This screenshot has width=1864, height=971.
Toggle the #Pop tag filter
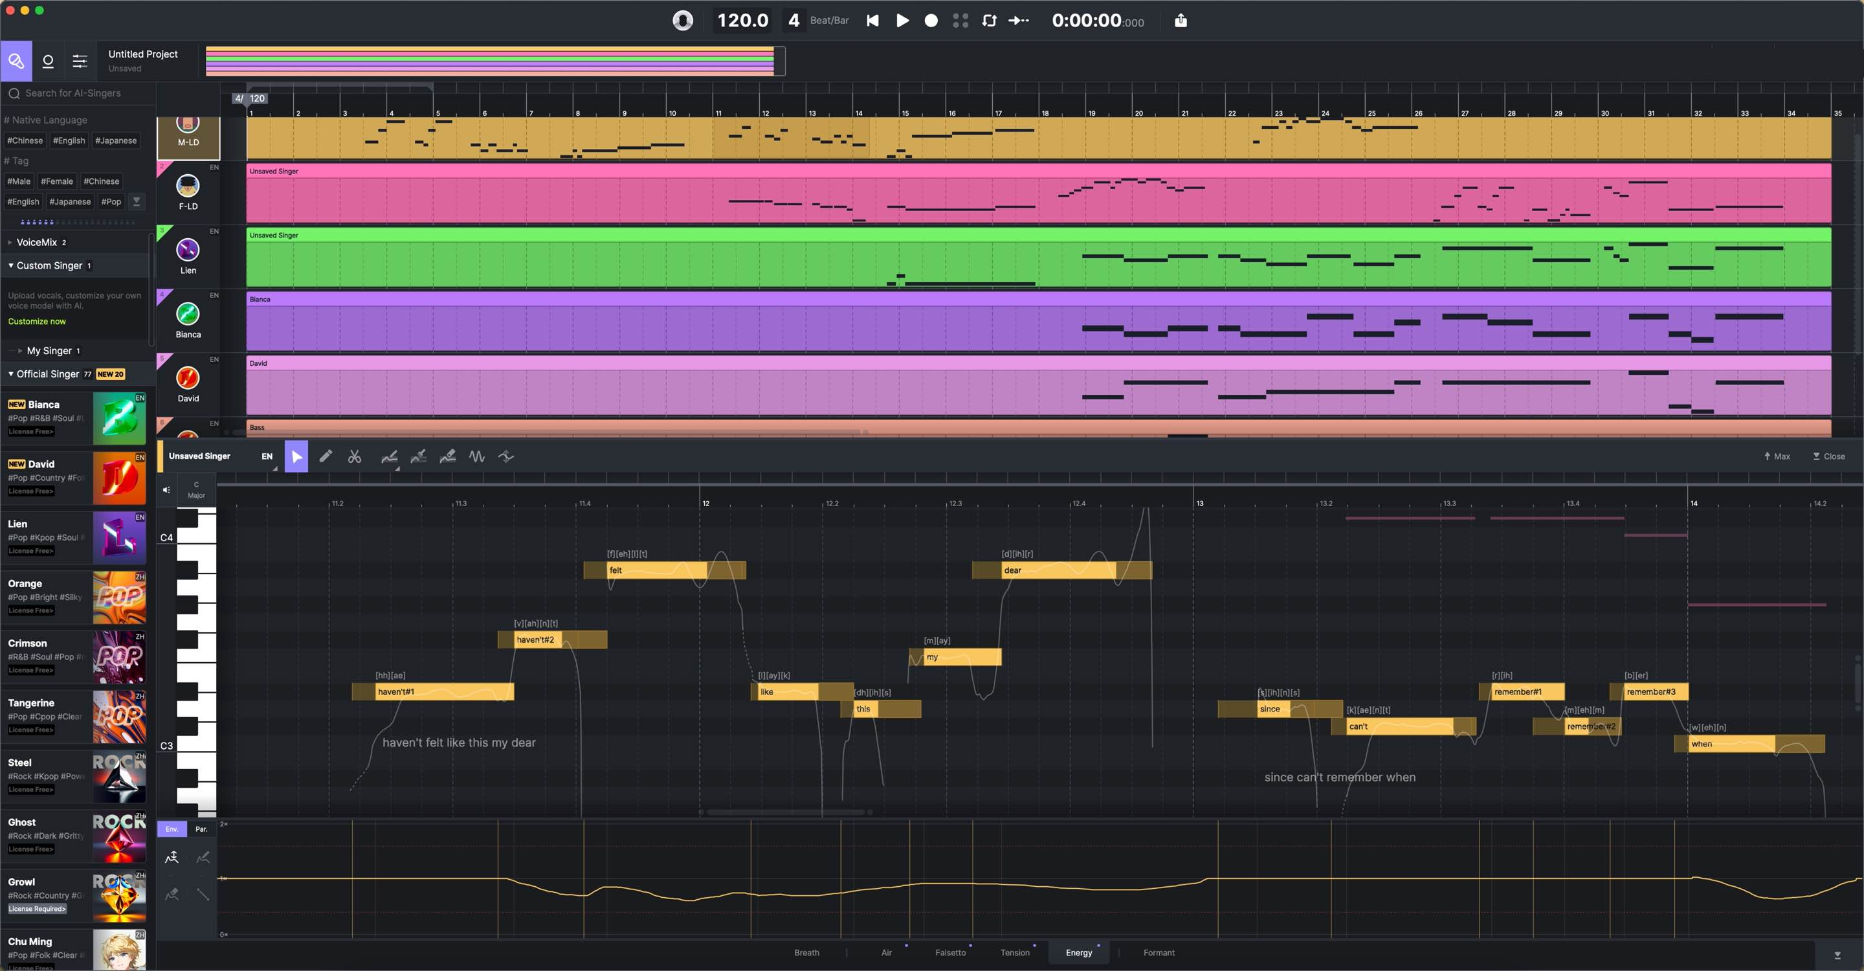pyautogui.click(x=111, y=201)
